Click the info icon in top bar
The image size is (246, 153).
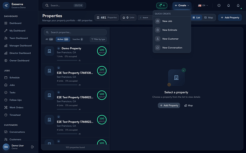click(219, 5)
